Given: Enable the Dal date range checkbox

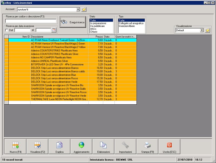Looking at the screenshot, I should click(6, 30).
